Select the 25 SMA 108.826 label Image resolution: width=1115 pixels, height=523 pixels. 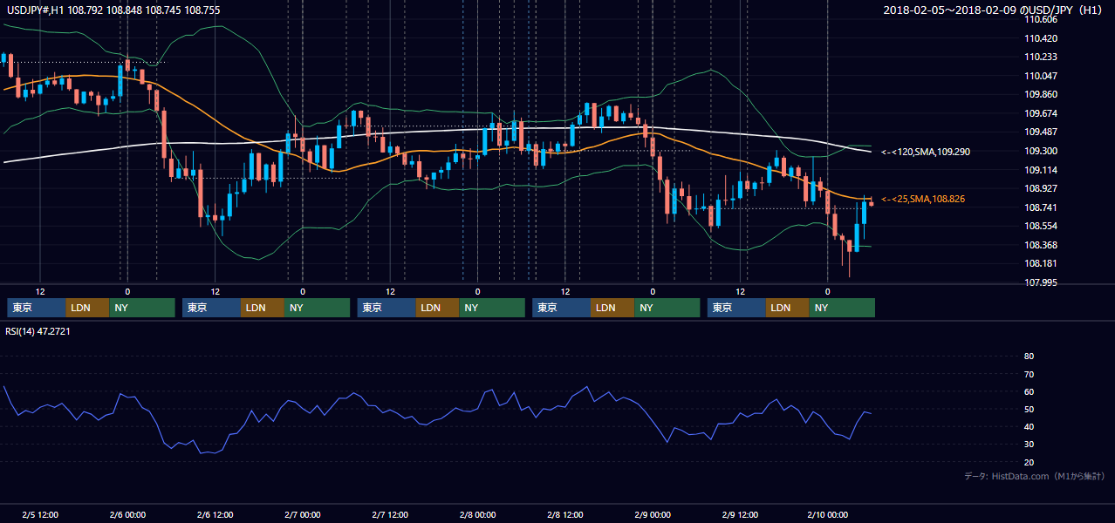(923, 200)
